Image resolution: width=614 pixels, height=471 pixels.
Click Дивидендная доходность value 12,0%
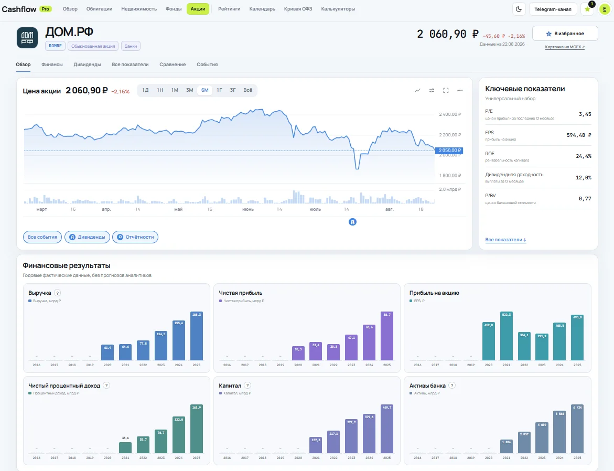point(584,178)
